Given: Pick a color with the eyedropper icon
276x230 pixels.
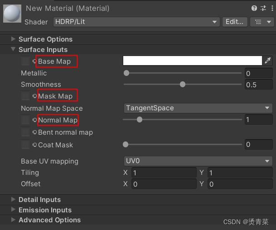Looking at the screenshot, I should pos(267,61).
